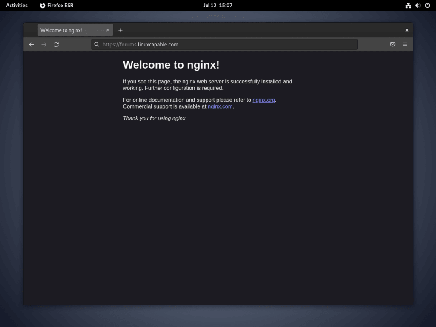Open the Firefox ESR app menu in top bar

[x=56, y=5]
